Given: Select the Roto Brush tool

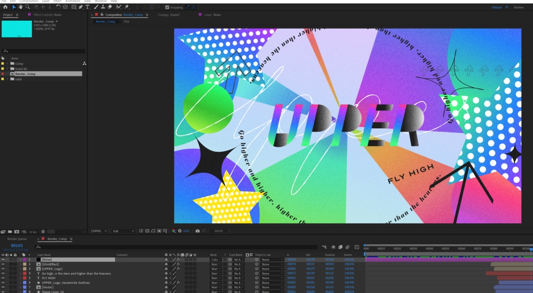Looking at the screenshot, I should [118, 7].
